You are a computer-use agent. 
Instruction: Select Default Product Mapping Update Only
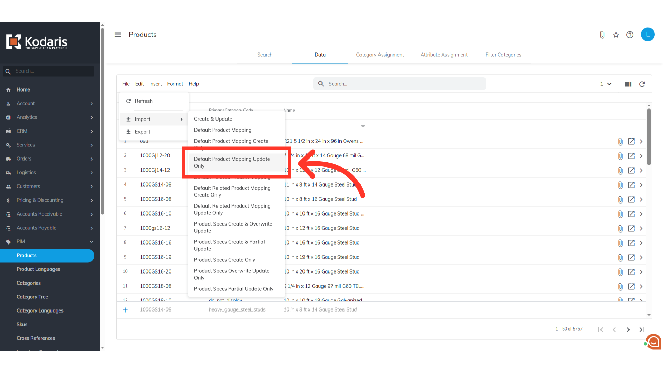(232, 162)
